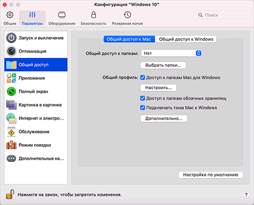Click the Настроить... button
Screen dimensions: 254x205
point(158,88)
